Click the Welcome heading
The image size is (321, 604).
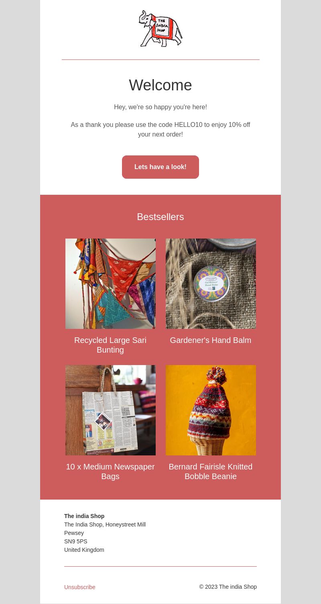point(160,85)
